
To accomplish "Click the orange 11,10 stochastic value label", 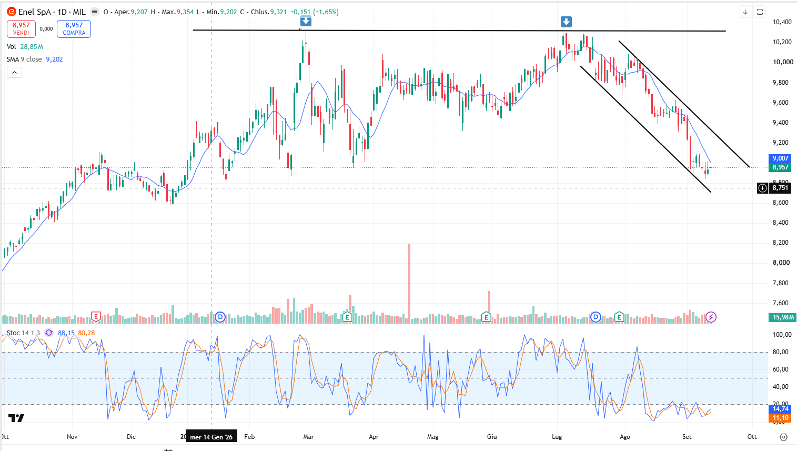I will pyautogui.click(x=780, y=418).
